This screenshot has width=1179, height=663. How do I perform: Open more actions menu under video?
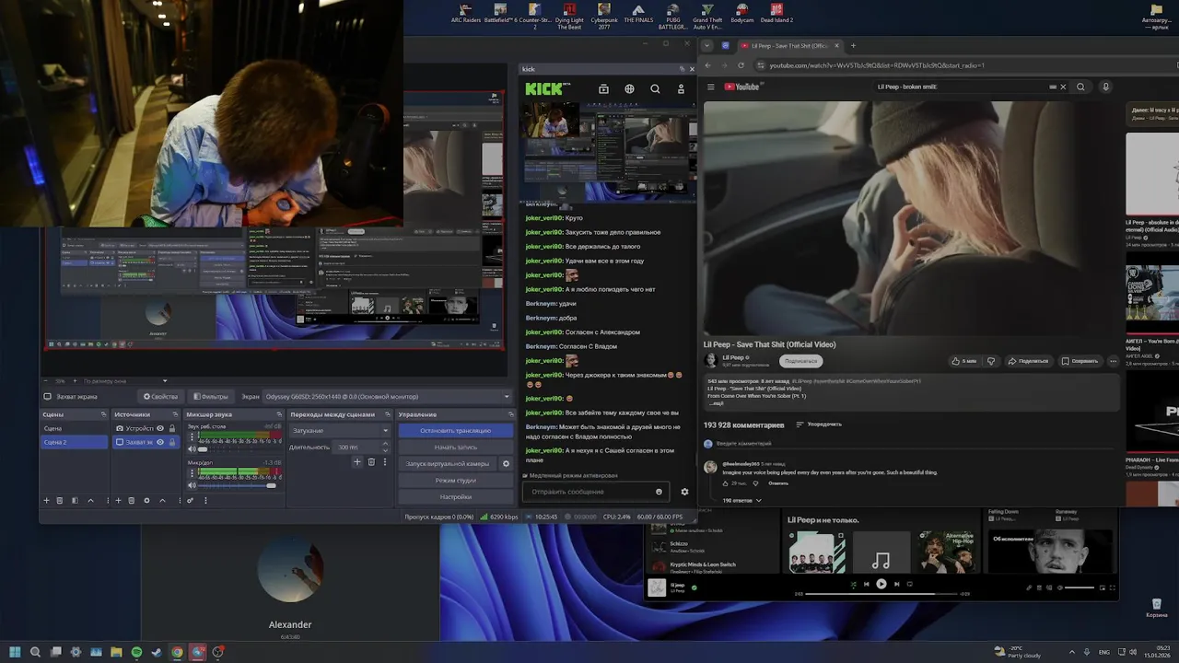[x=1113, y=361]
